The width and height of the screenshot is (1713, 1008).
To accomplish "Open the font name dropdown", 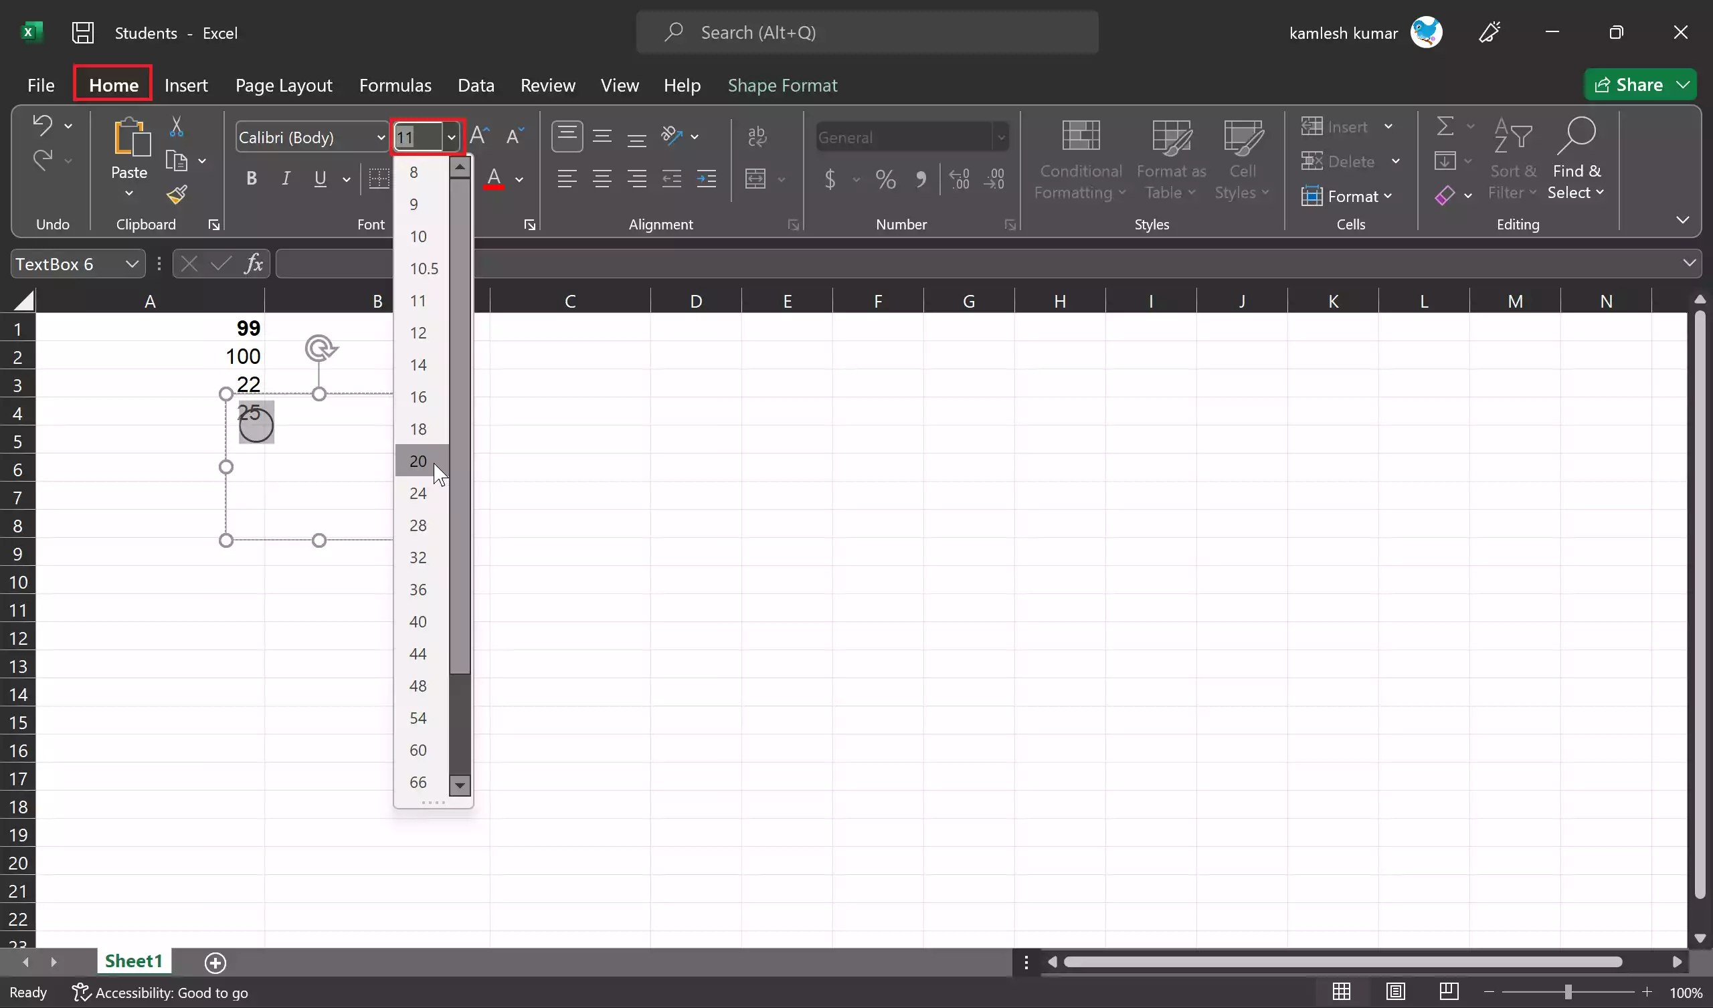I will pyautogui.click(x=381, y=136).
